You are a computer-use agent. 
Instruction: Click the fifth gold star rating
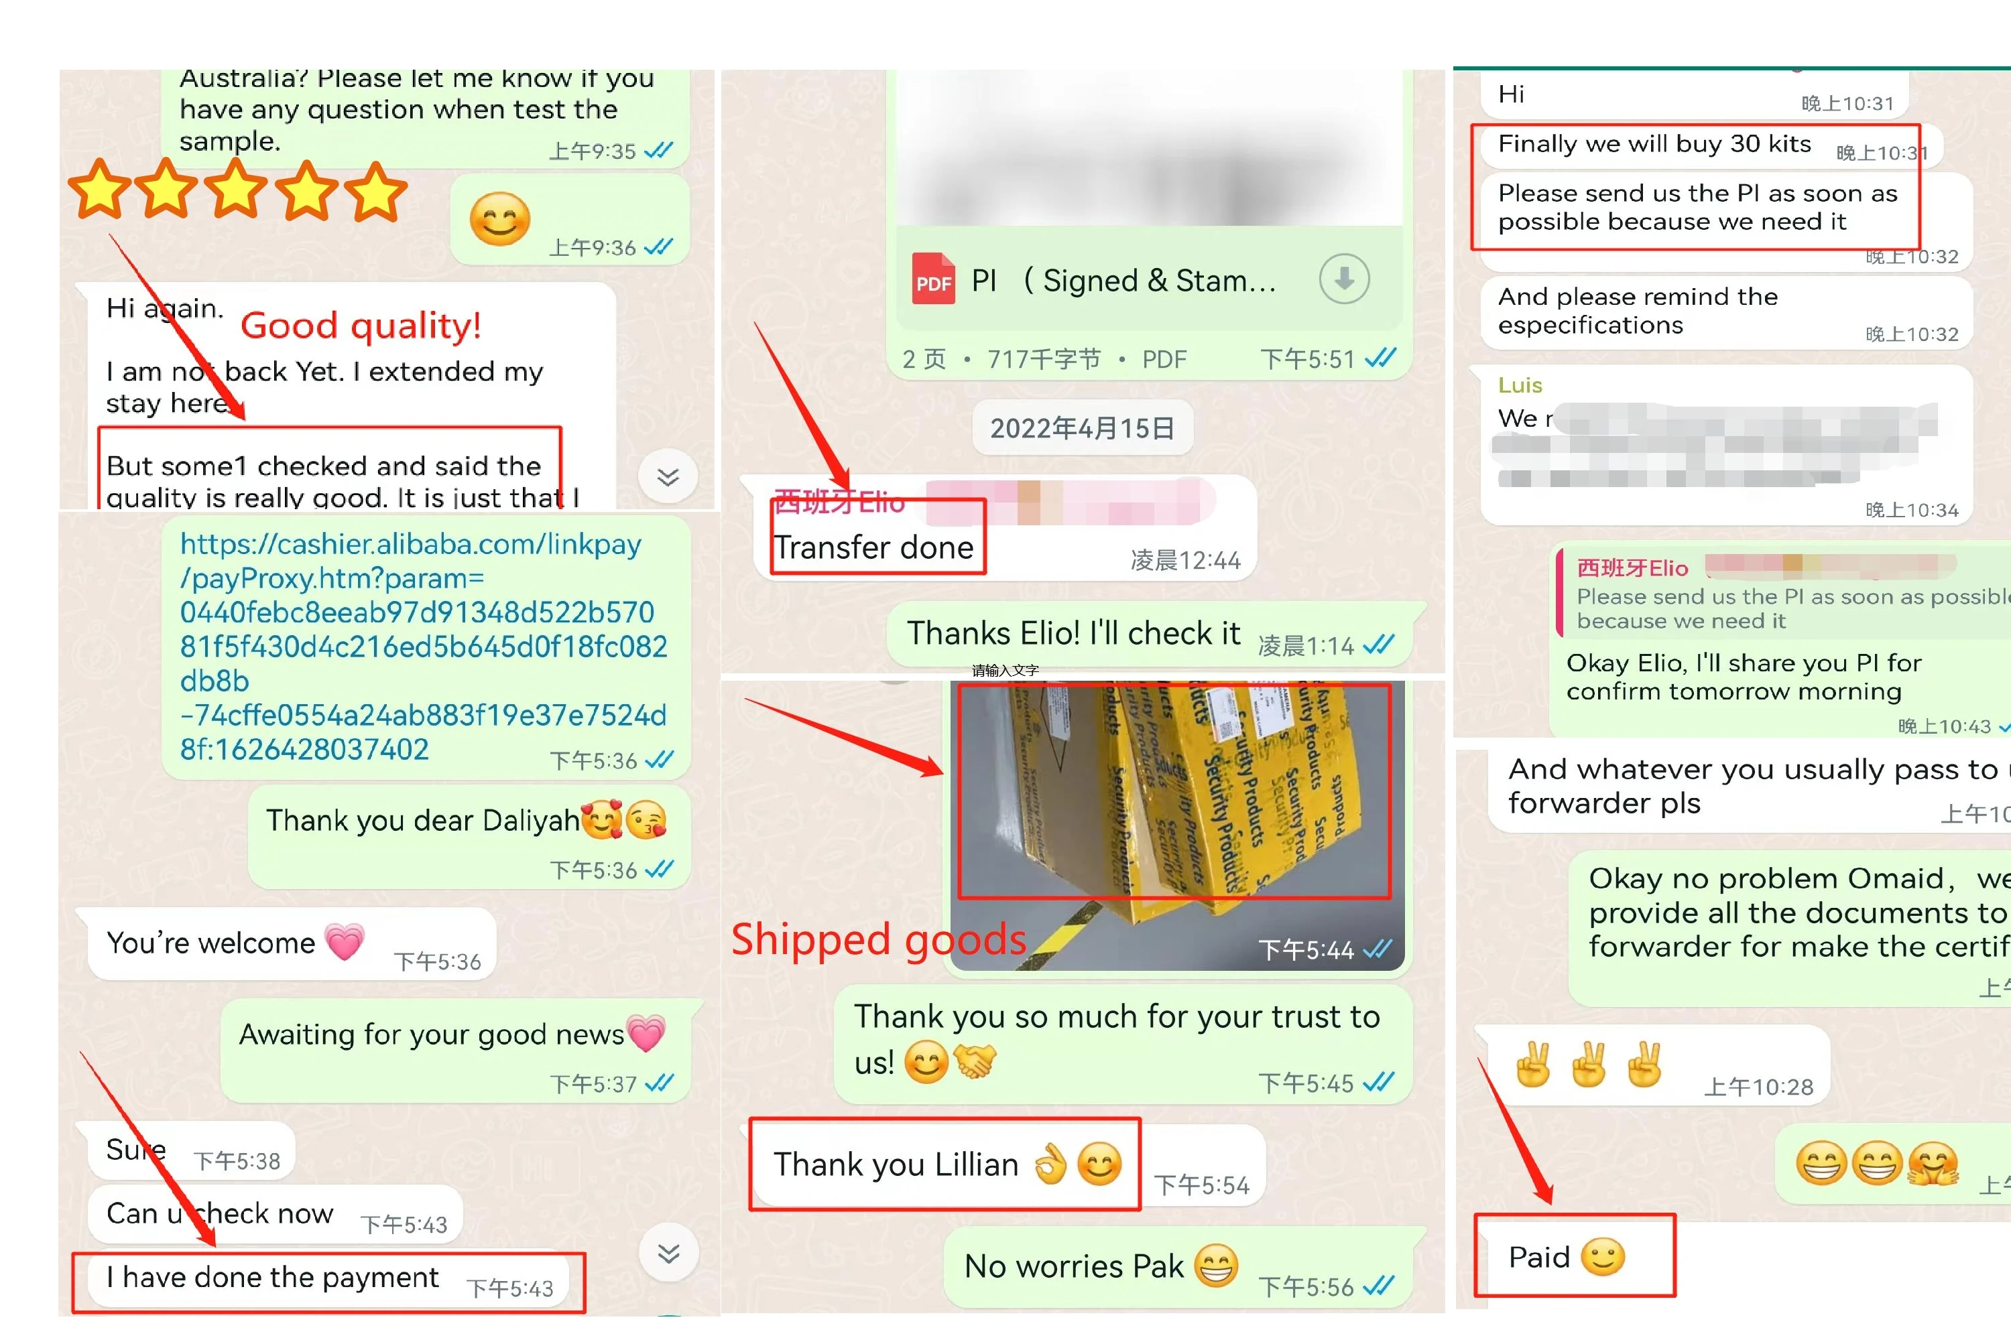375,192
